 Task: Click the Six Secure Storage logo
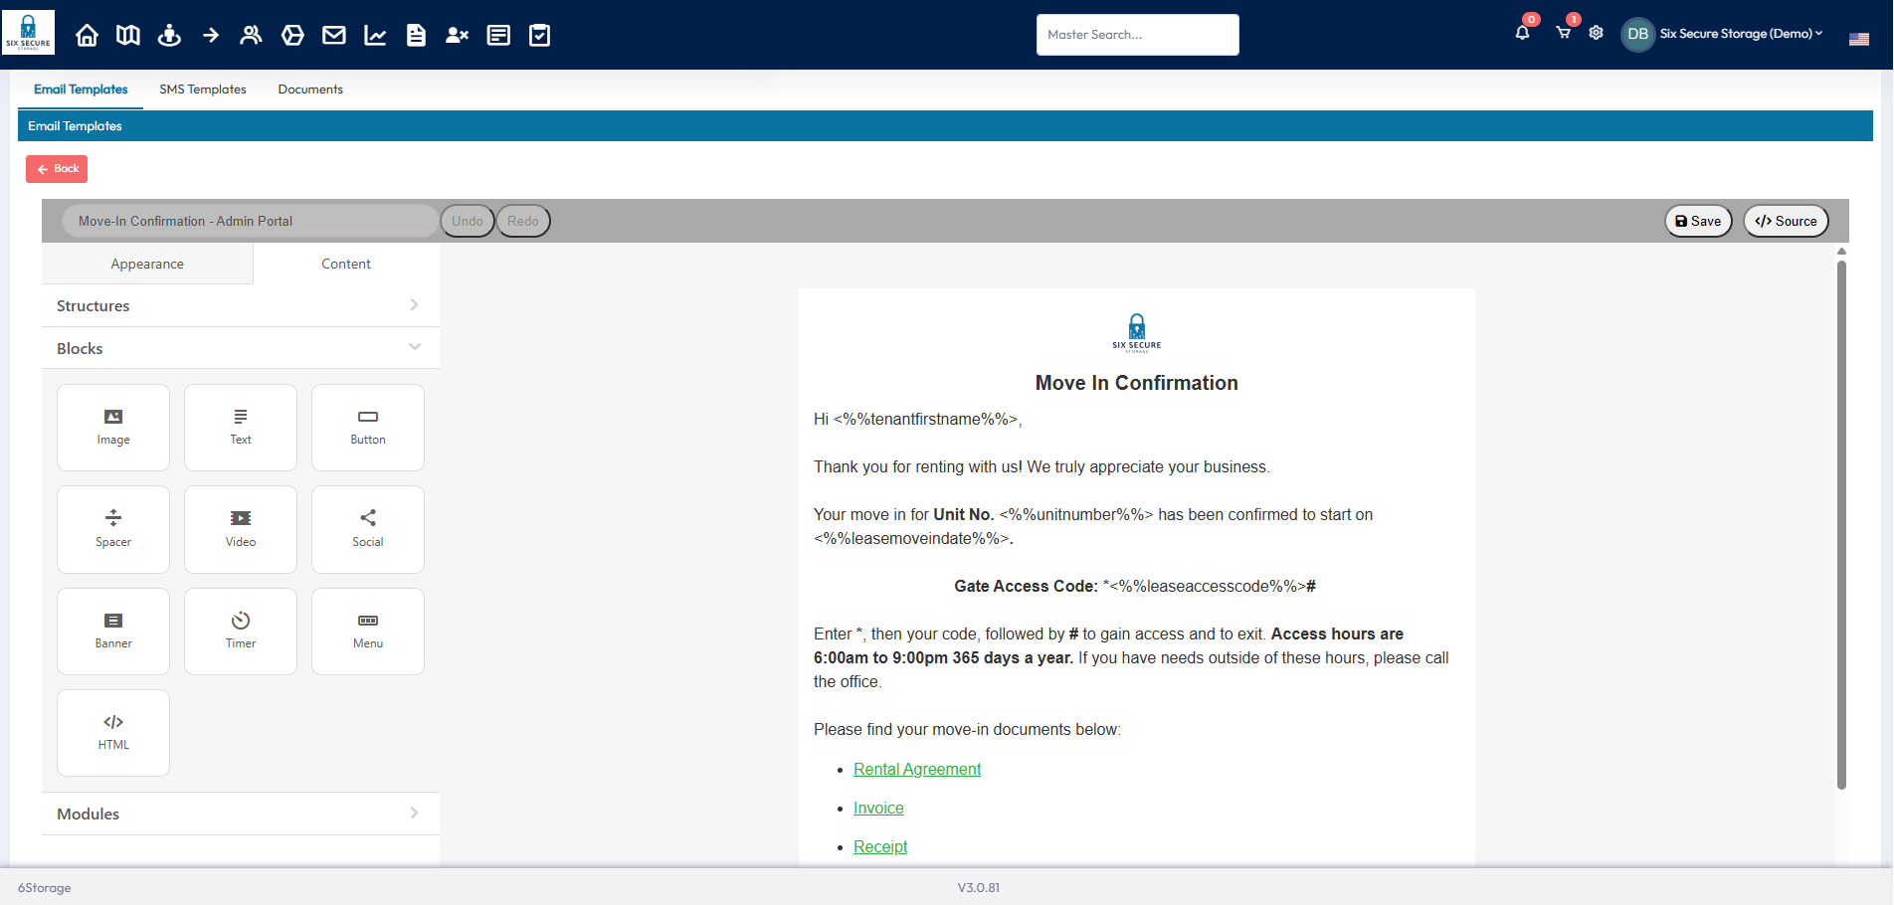28,32
